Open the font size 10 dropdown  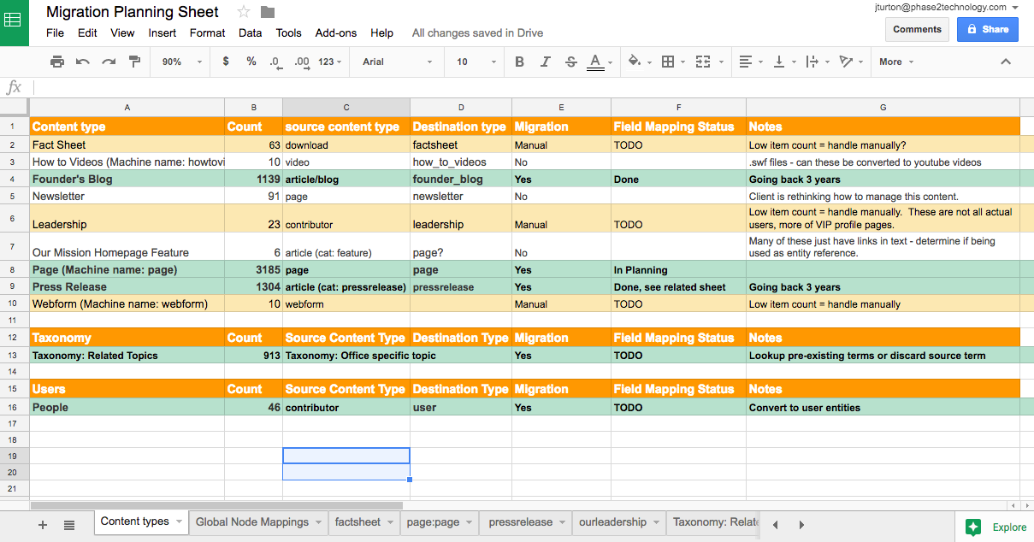[x=476, y=62]
